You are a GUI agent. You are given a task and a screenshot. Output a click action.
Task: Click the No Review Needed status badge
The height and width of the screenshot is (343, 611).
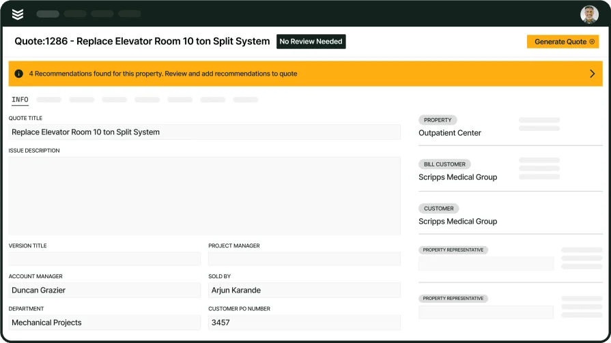coord(311,42)
